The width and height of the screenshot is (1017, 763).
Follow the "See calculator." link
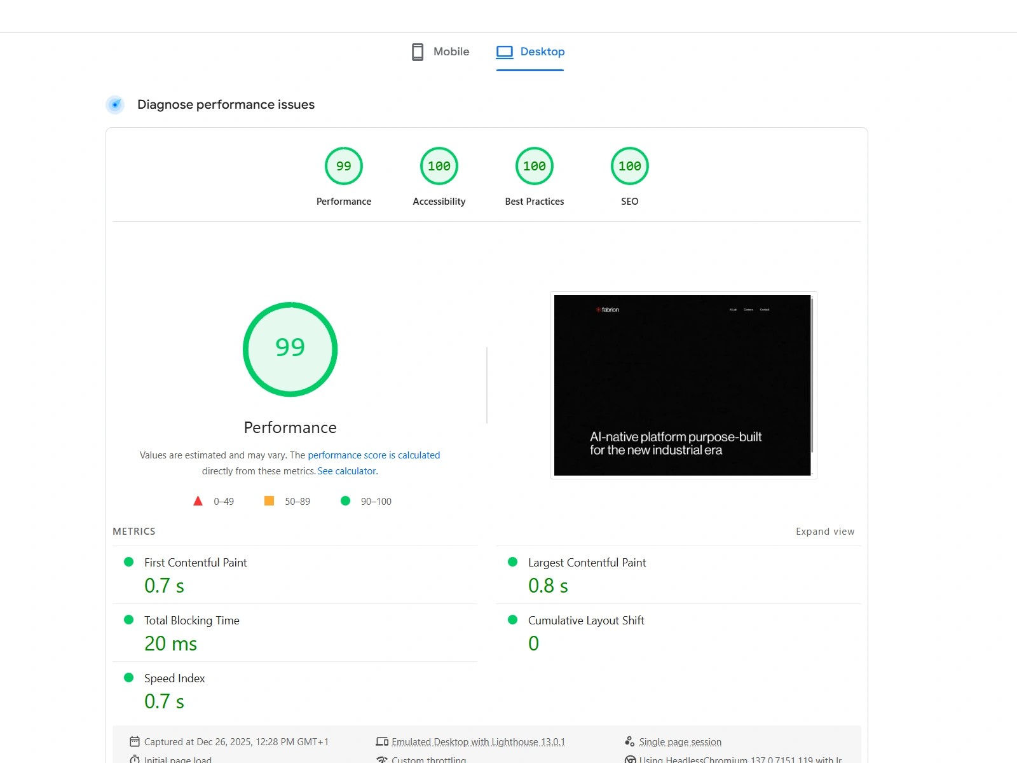pyautogui.click(x=348, y=471)
